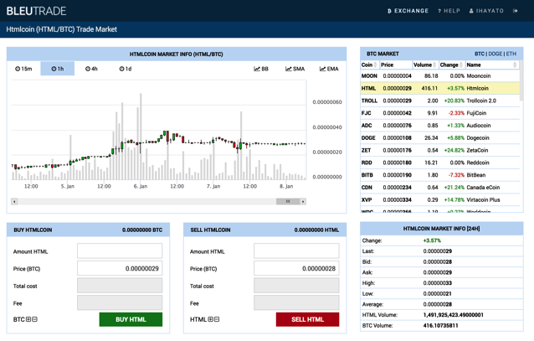The height and width of the screenshot is (341, 534).
Task: Click the sell Fee field
Action: 296,302
